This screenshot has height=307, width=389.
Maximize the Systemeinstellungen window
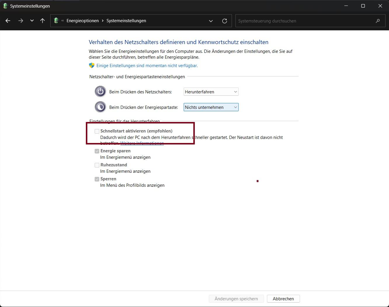(x=363, y=6)
